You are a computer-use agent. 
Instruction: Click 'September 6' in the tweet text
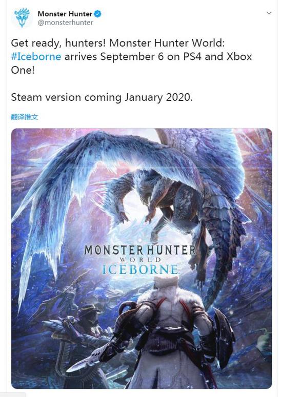(132, 56)
